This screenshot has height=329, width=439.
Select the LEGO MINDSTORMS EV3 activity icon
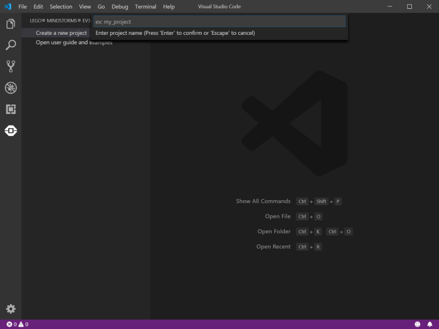click(x=11, y=131)
